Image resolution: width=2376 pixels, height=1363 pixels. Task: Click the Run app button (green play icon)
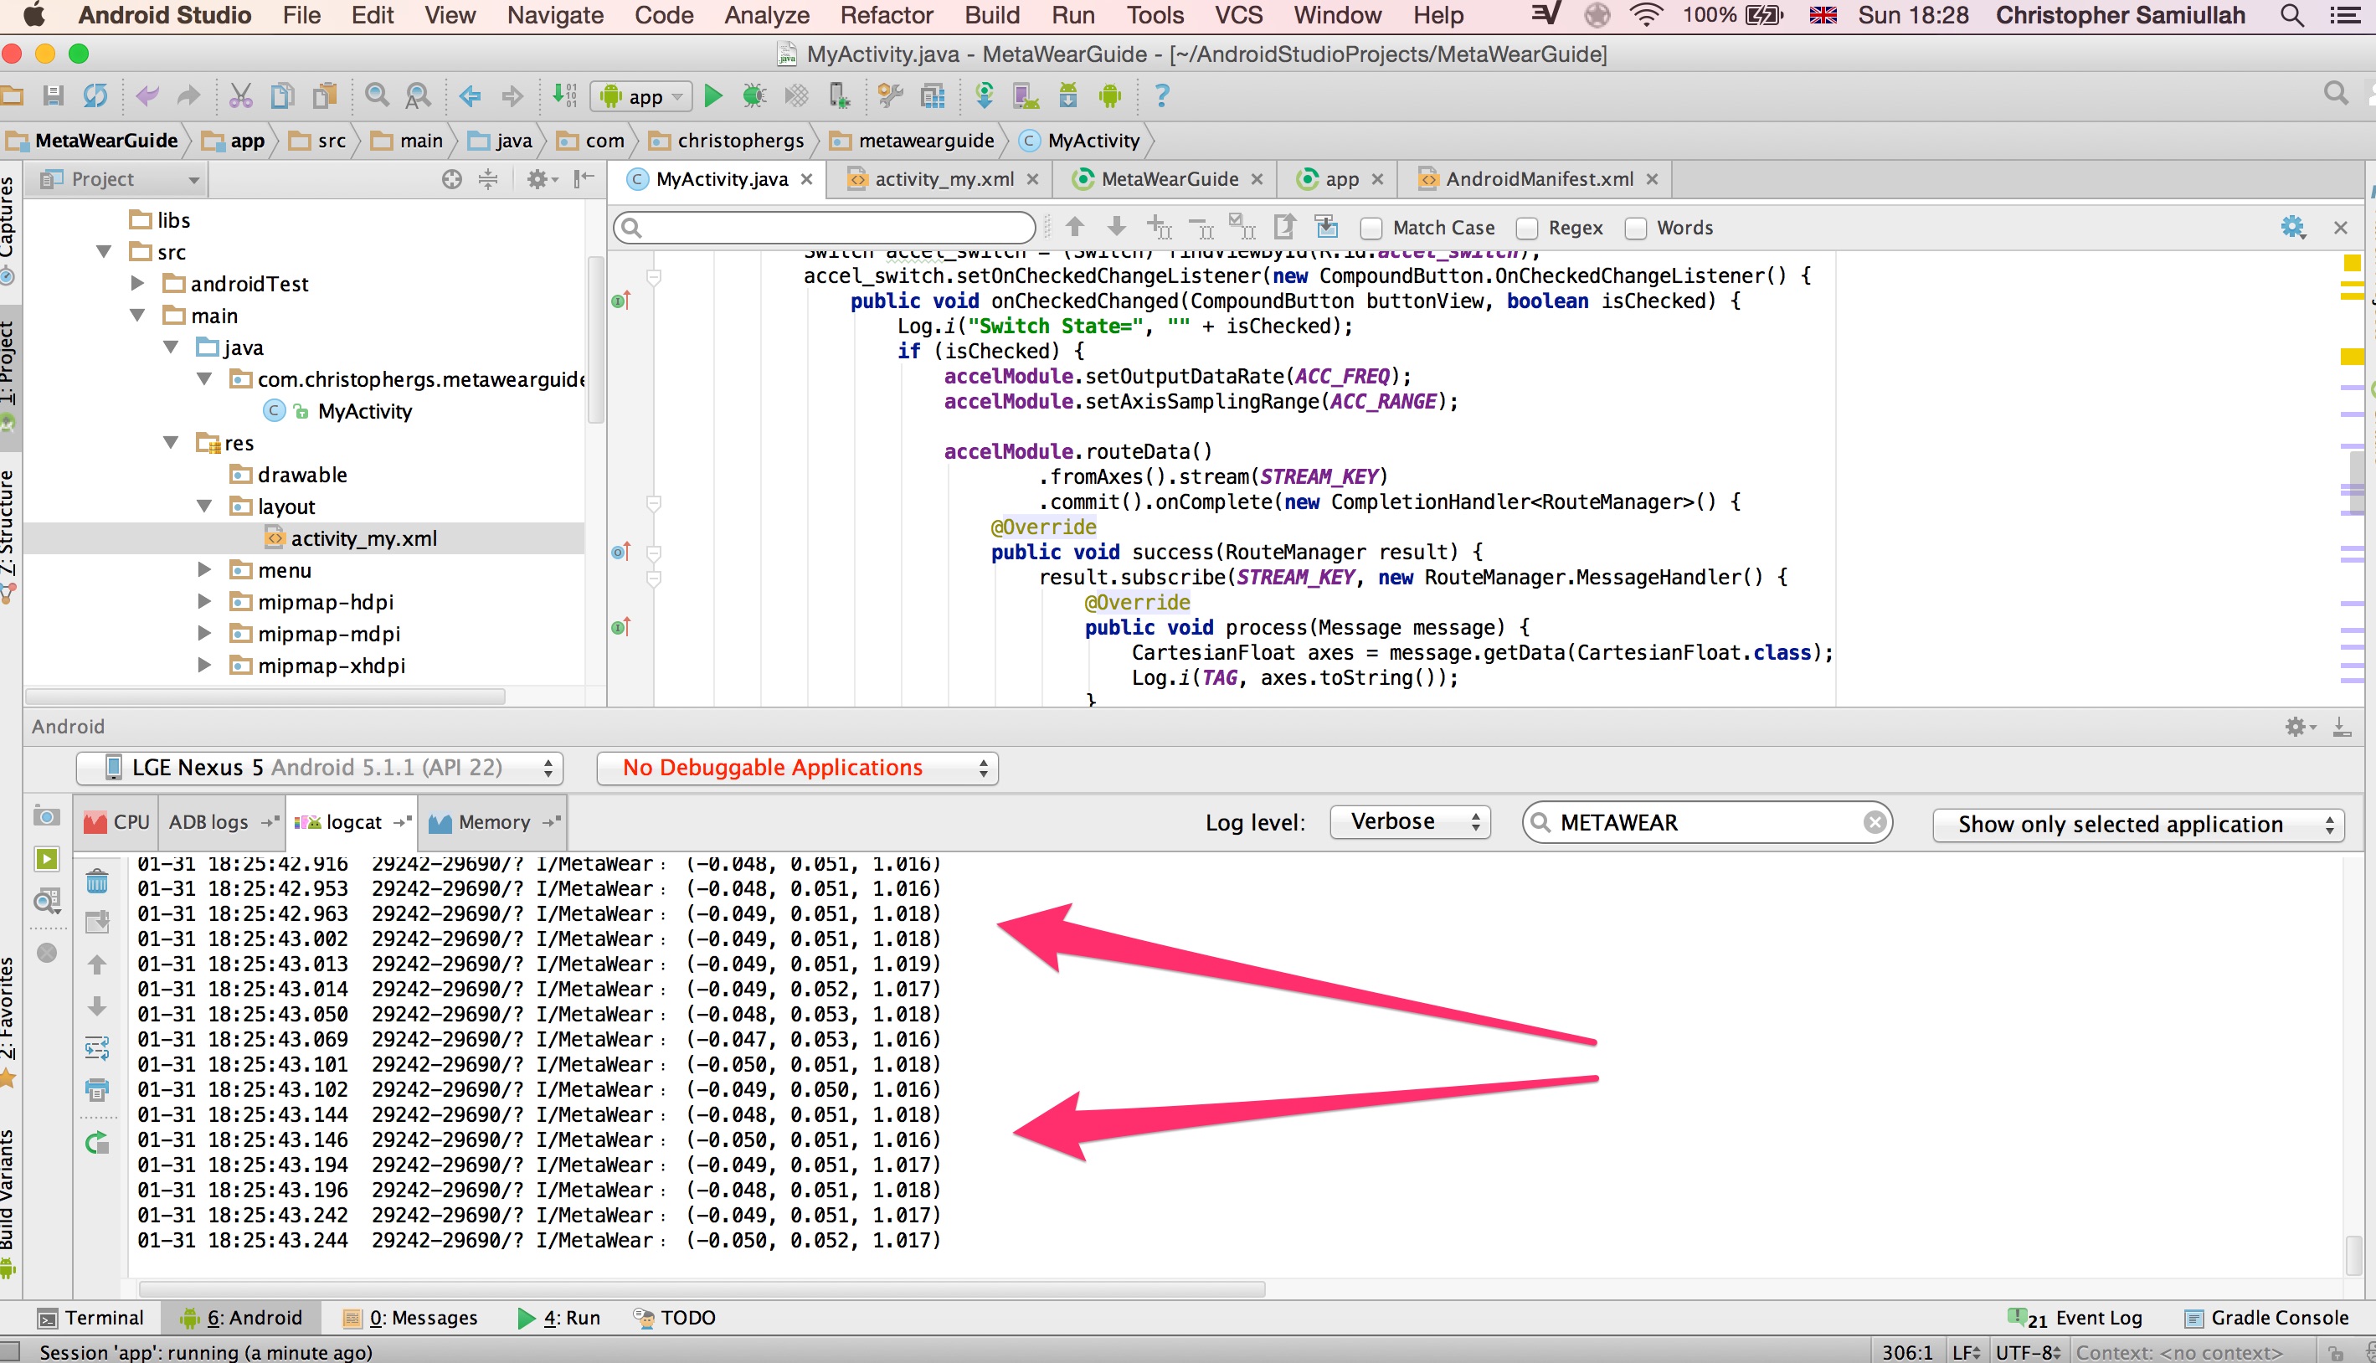tap(713, 96)
